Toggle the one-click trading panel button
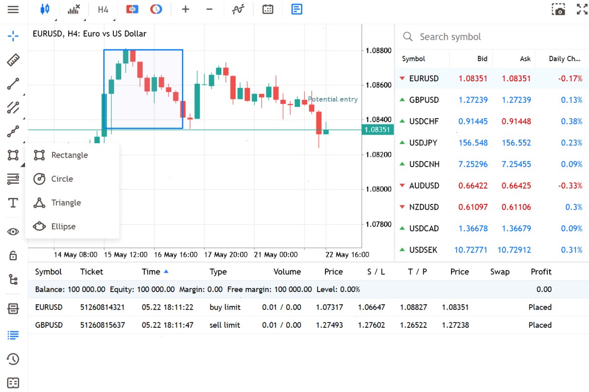 point(132,9)
